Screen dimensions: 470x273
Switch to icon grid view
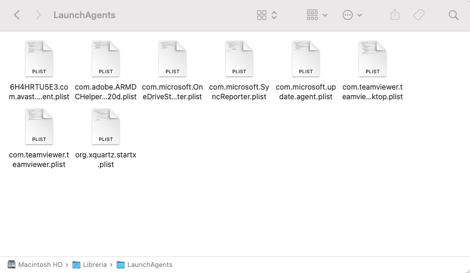click(261, 15)
